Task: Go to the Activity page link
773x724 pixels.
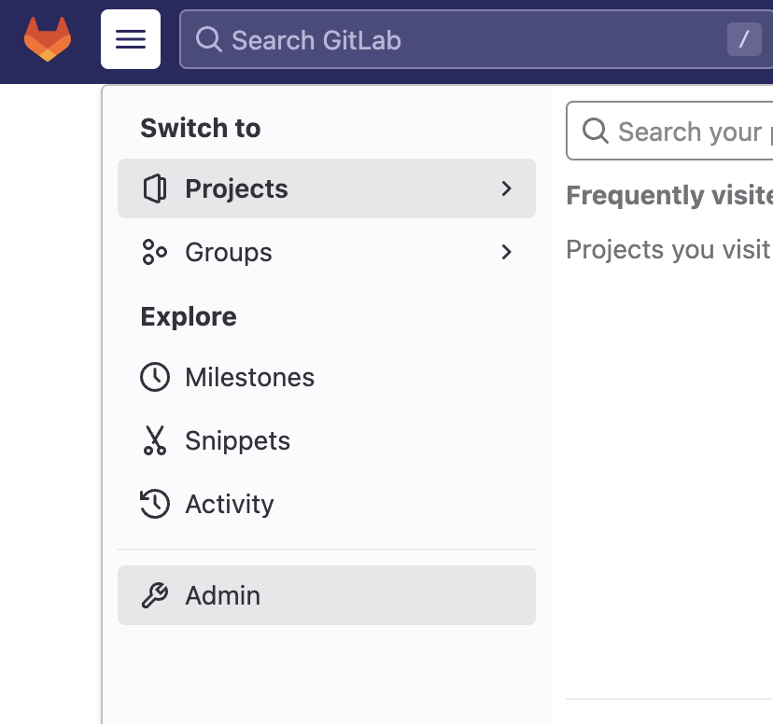Action: [x=230, y=504]
